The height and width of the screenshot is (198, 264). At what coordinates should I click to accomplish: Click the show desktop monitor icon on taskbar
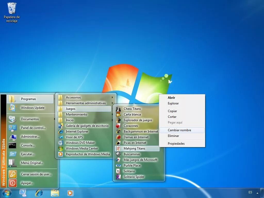[23, 193]
